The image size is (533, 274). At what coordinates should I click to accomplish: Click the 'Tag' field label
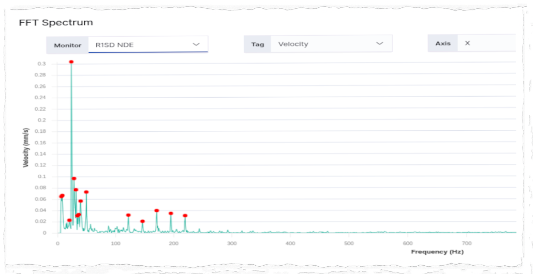click(258, 44)
